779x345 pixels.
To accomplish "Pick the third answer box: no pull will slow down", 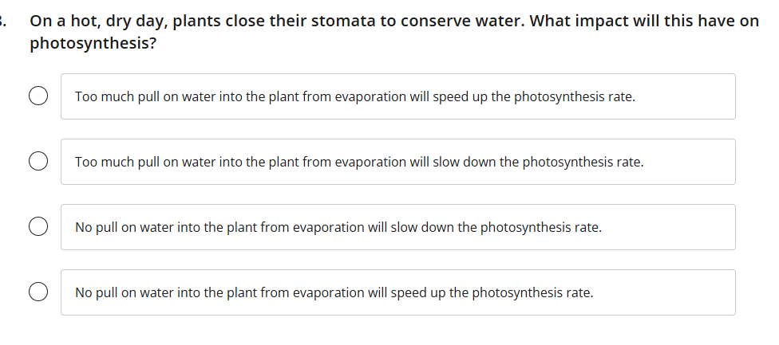I will [397, 227].
